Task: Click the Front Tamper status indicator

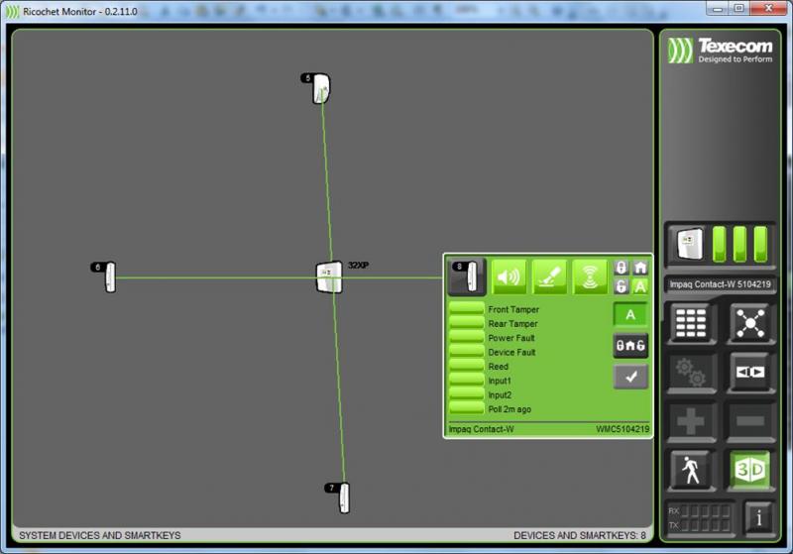Action: pos(466,309)
